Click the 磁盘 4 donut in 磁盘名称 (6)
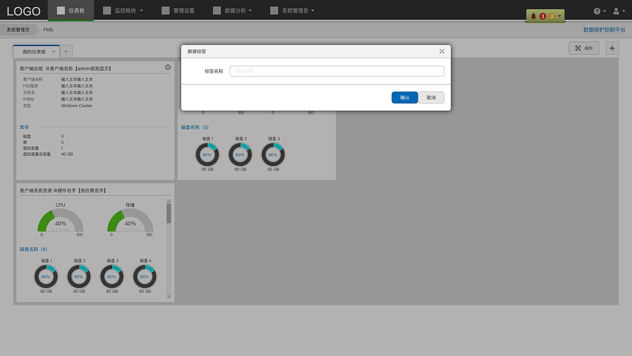This screenshot has width=632, height=356. pos(145,277)
